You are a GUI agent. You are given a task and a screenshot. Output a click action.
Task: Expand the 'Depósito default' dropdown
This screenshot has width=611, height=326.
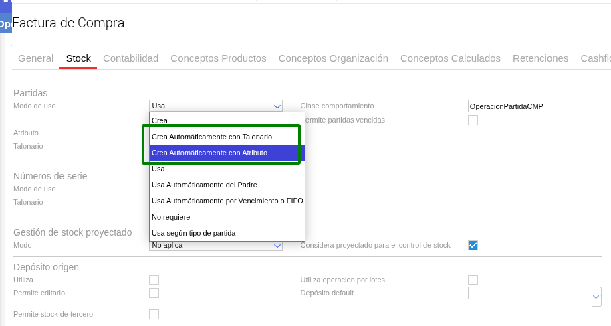(x=534, y=294)
